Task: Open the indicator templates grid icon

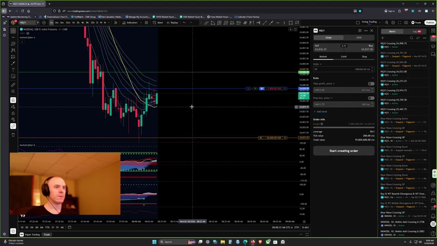Action: pyautogui.click(x=146, y=23)
